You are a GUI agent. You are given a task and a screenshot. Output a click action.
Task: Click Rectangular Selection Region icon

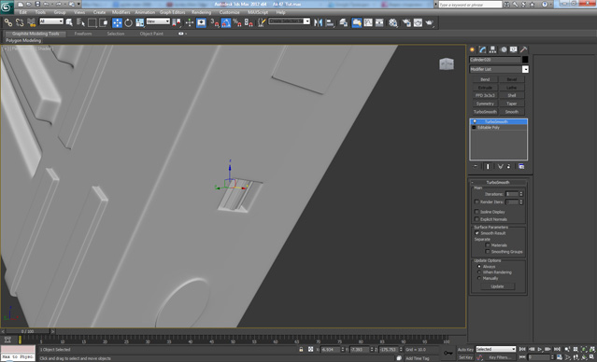coord(92,22)
